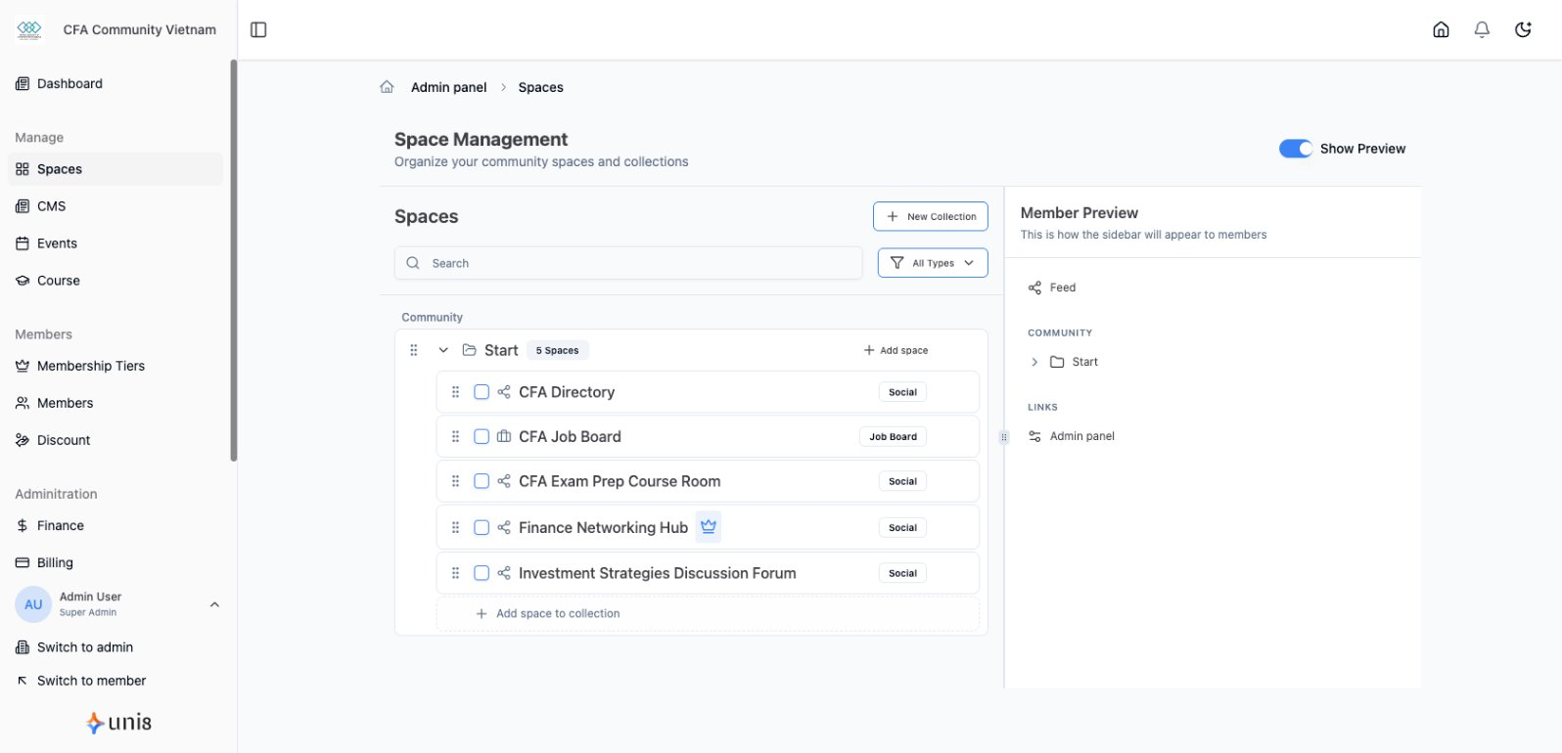This screenshot has width=1562, height=753.
Task: Open Course in the sidebar
Action: [x=115, y=281]
